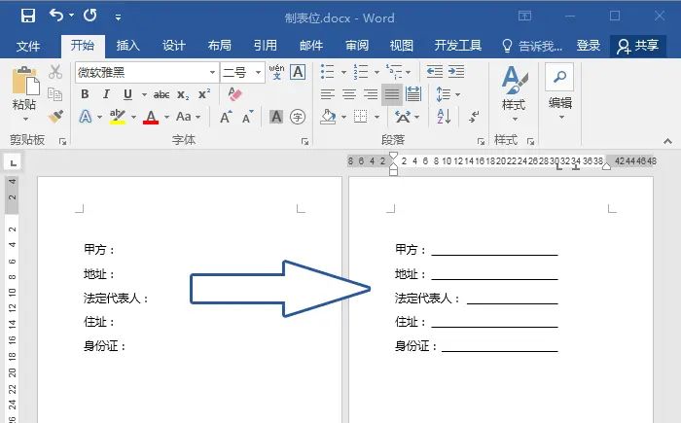Decrease paragraph indent
This screenshot has width=681, height=423.
(x=435, y=72)
